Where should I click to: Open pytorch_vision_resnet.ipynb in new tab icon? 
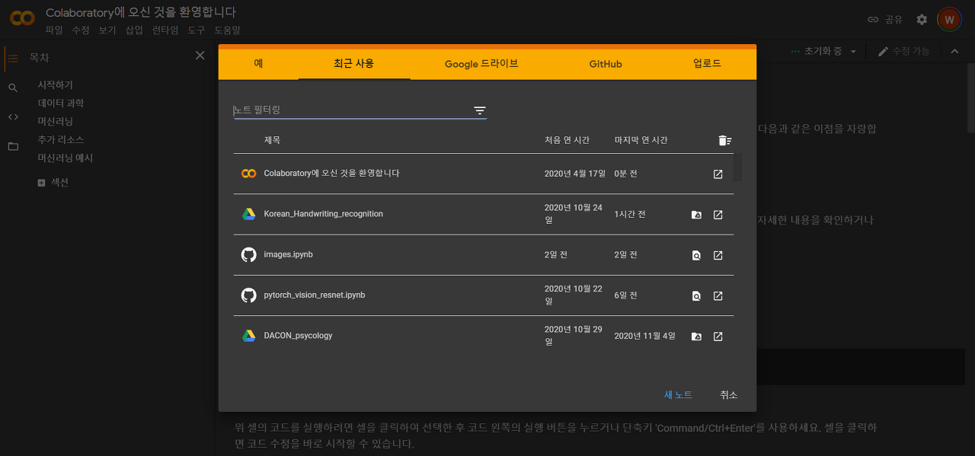(718, 295)
